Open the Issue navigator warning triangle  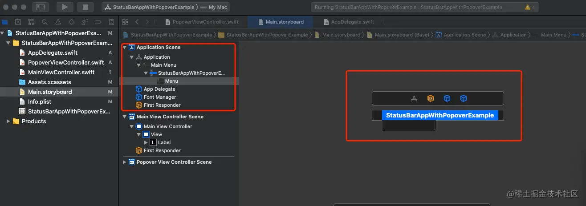pyautogui.click(x=58, y=22)
